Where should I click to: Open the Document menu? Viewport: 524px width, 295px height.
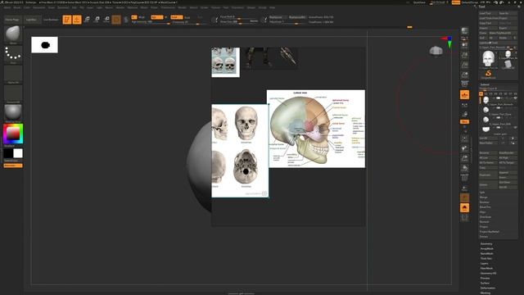click(39, 7)
